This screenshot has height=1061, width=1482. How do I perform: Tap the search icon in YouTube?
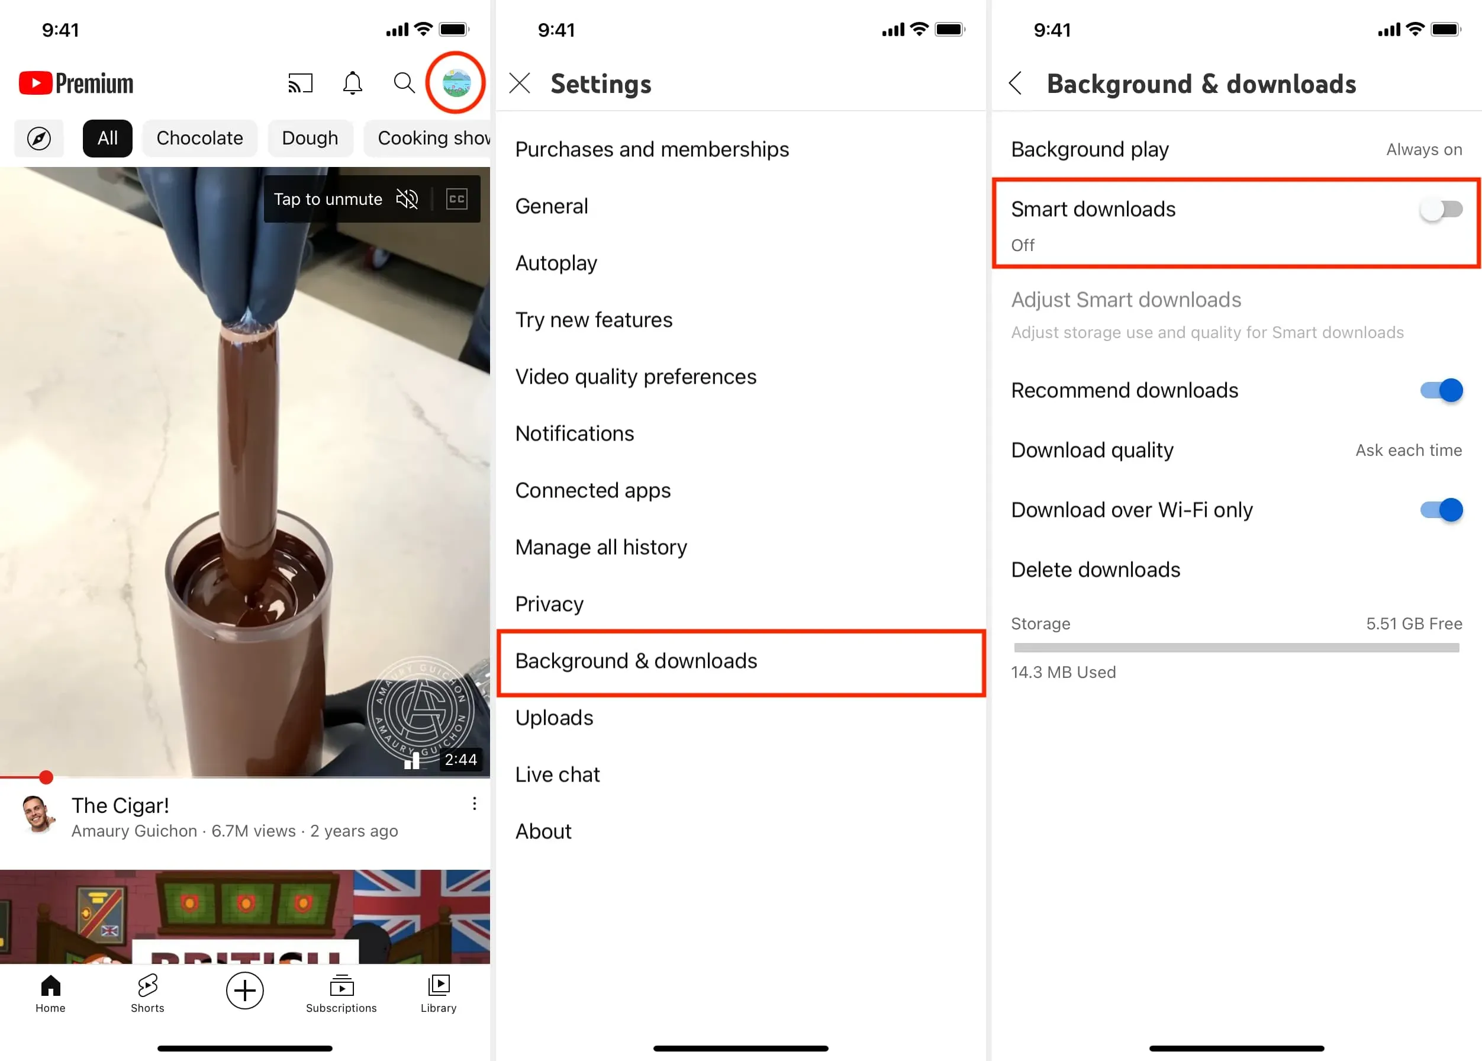point(403,83)
